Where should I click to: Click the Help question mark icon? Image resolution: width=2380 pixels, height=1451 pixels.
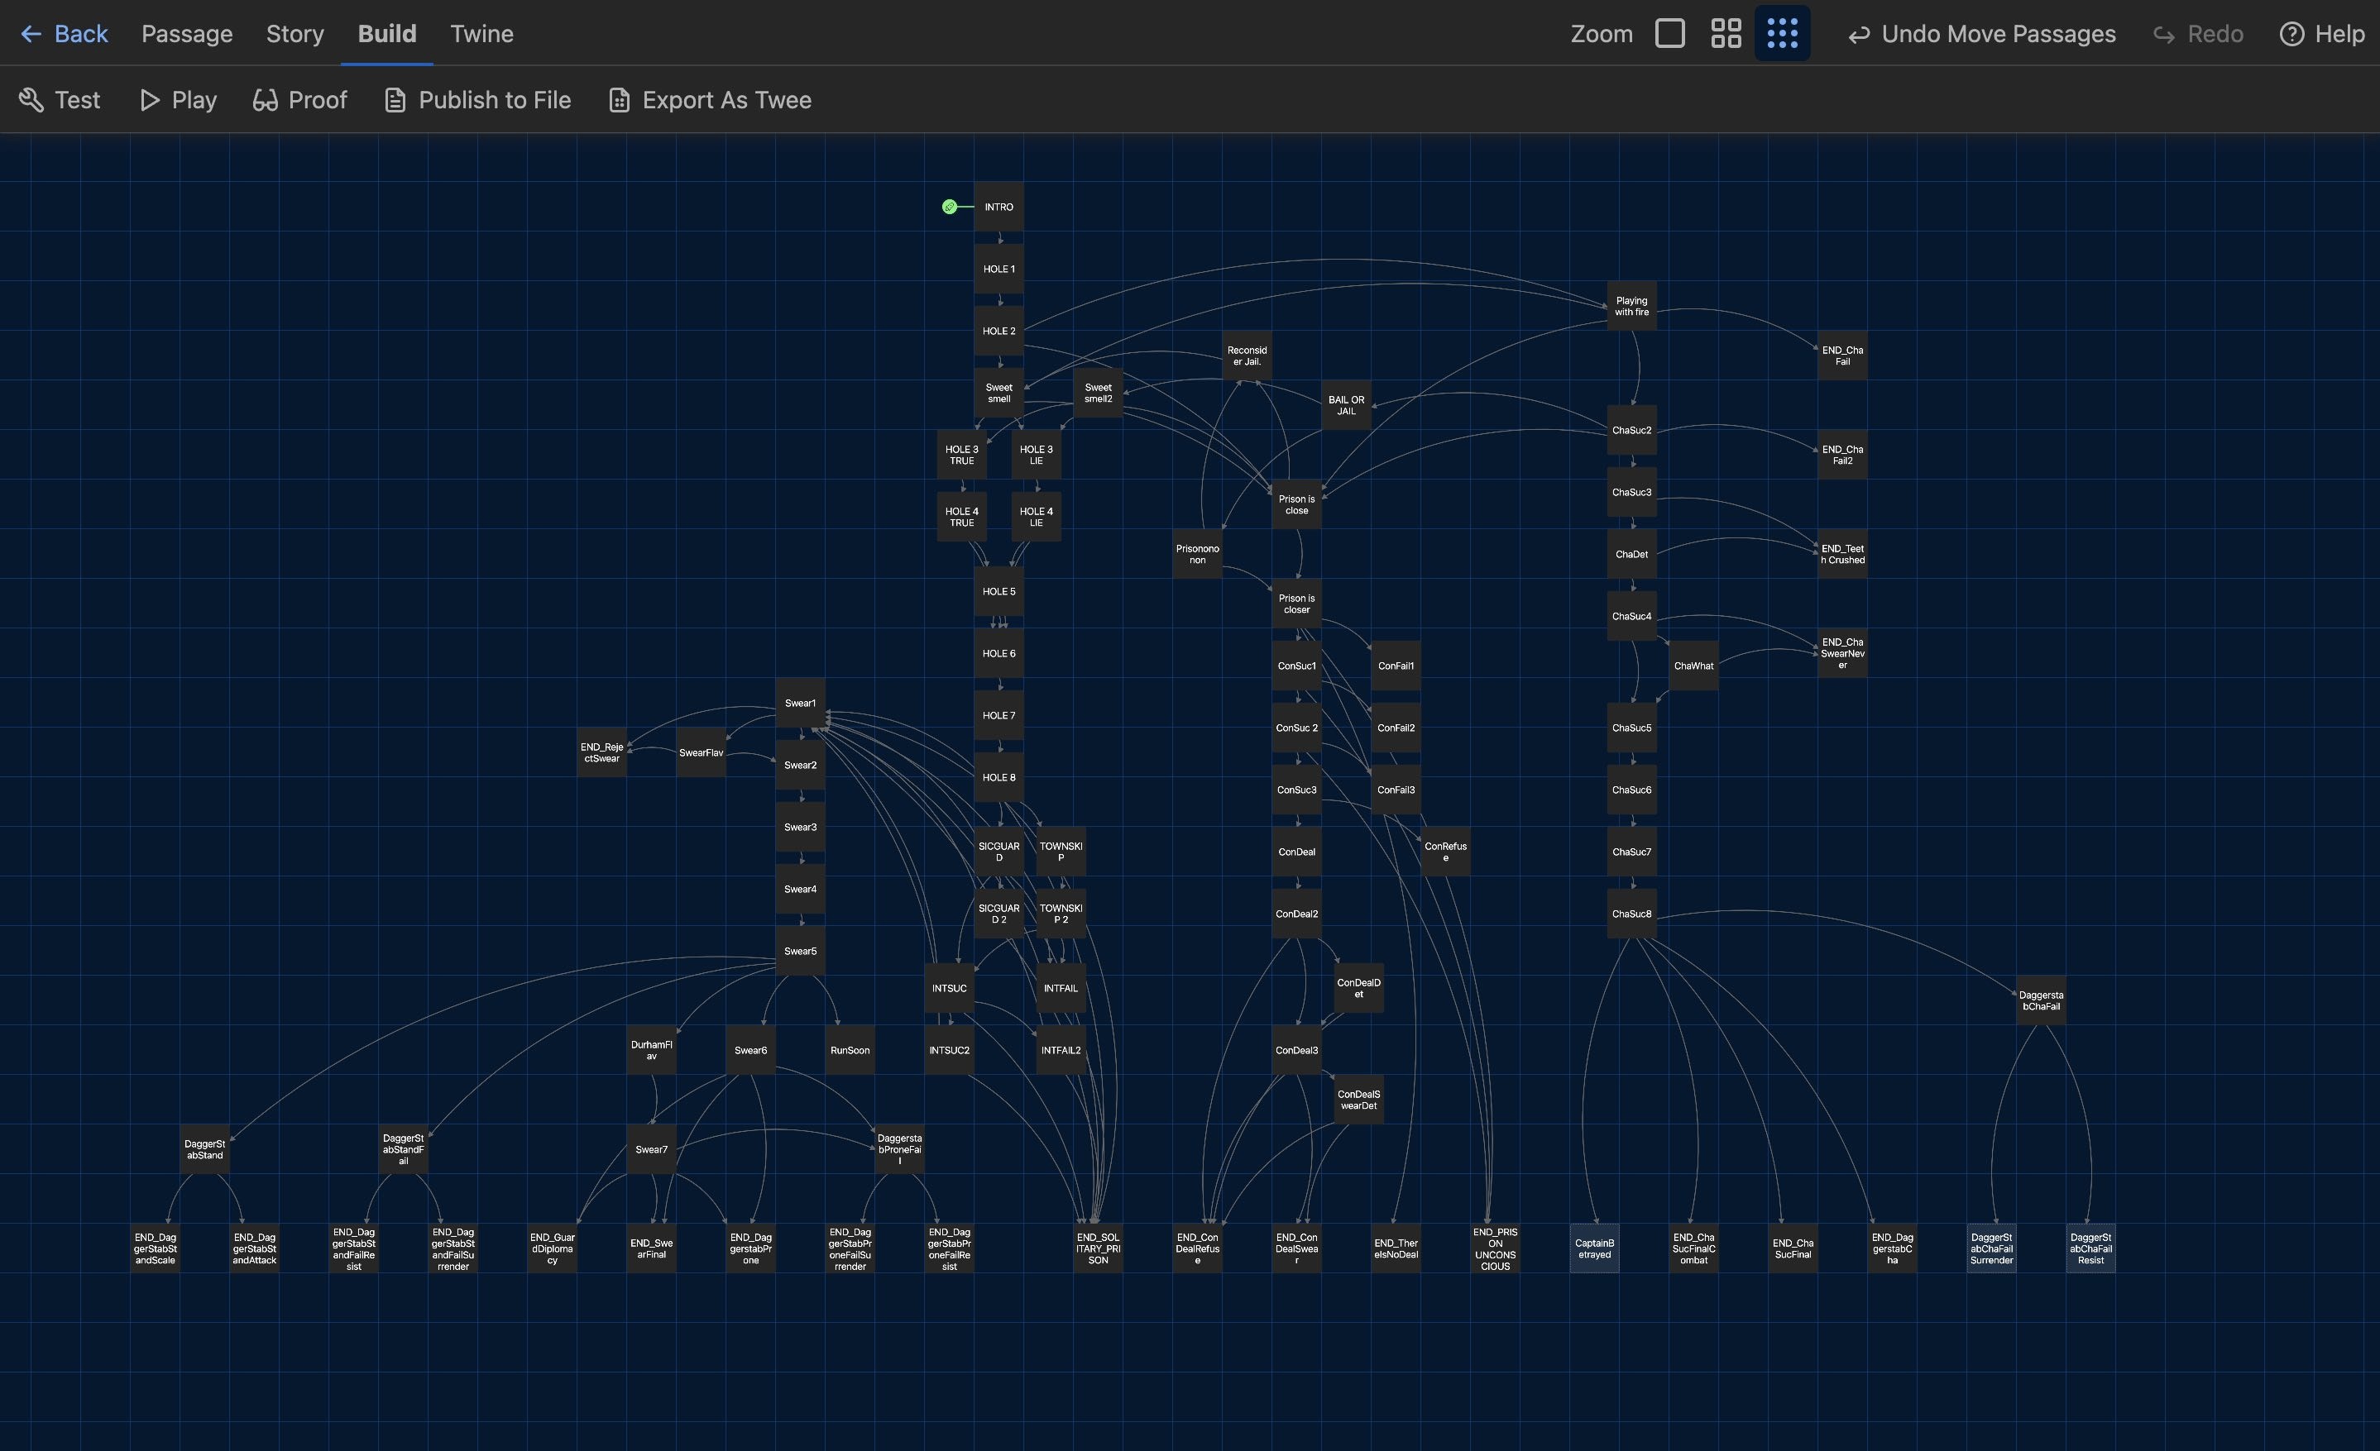point(2291,35)
